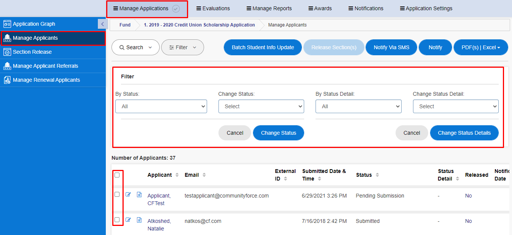
Task: Check the select-all checkbox in the header
Action: (x=118, y=174)
